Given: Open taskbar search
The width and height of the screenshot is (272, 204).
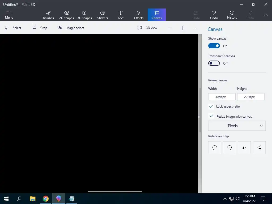Looking at the screenshot, I should [x=19, y=199].
